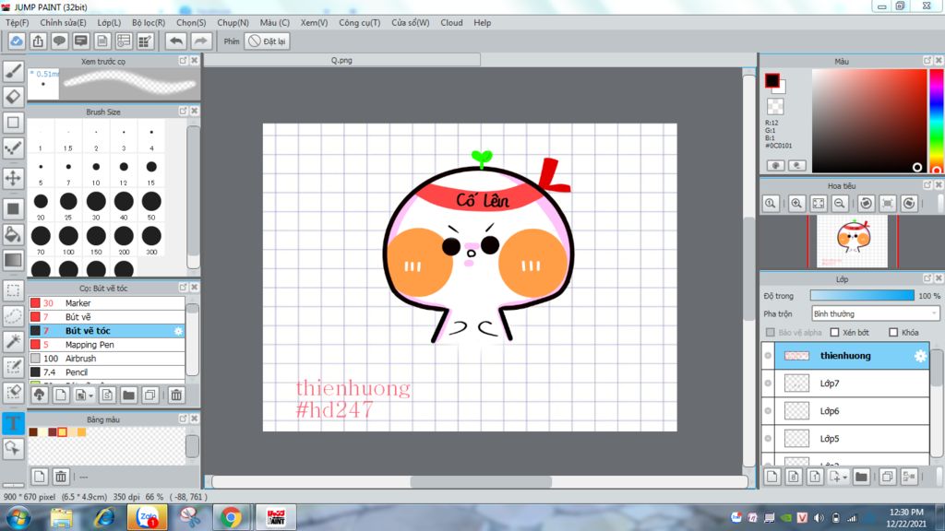Open the Pha trộn blend mode dropdown
The width and height of the screenshot is (945, 531).
(875, 313)
